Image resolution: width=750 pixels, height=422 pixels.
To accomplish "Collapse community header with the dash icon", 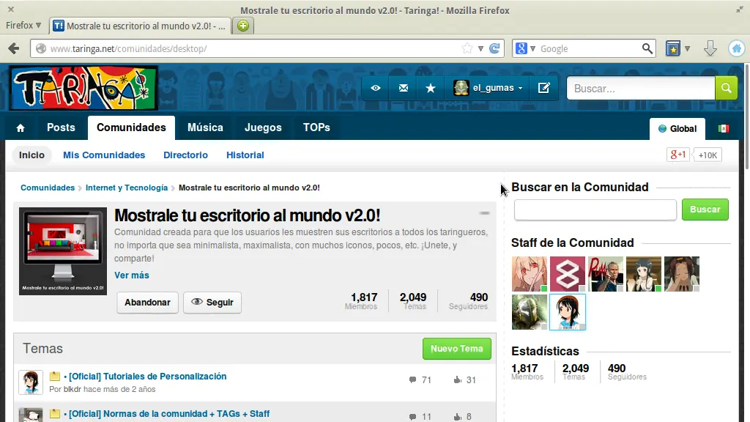I will click(x=485, y=213).
